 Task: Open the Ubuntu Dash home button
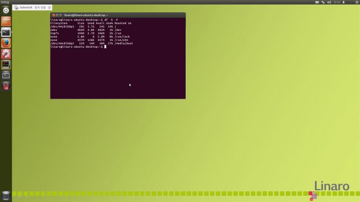coord(6,10)
